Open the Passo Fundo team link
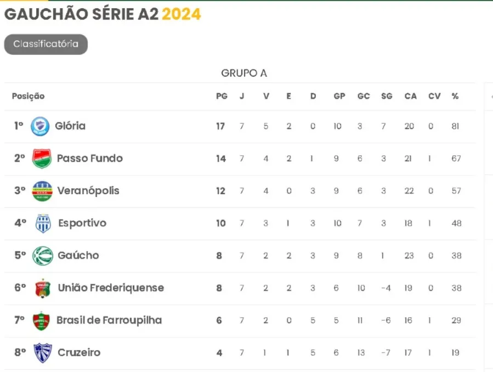 point(89,159)
